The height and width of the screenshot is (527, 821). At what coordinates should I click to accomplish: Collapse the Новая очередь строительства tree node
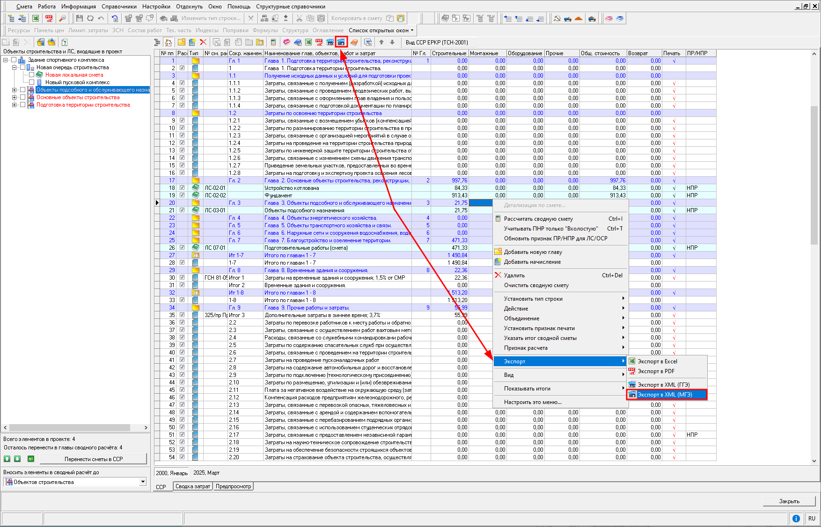[x=15, y=67]
